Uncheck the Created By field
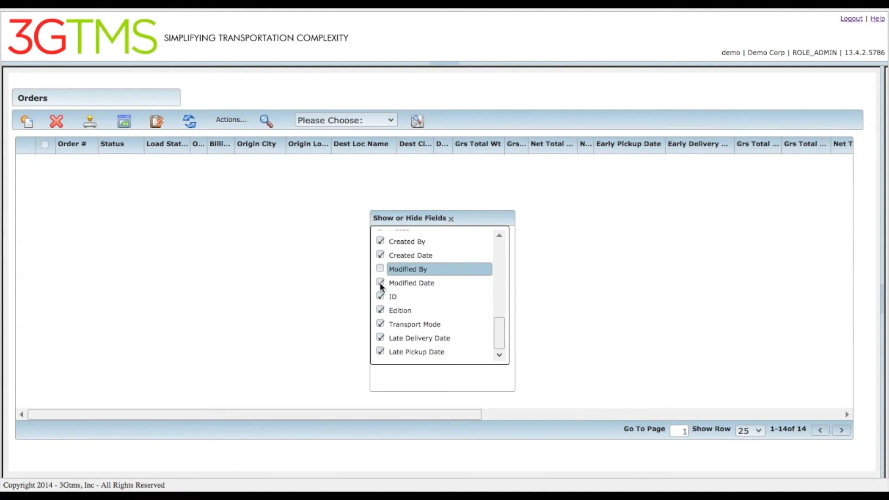Viewport: 889px width, 500px height. (x=380, y=241)
